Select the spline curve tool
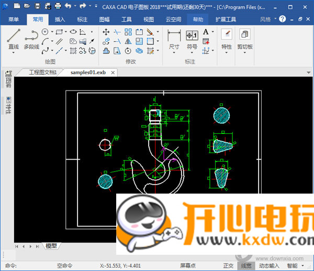314x271 pixels. (x=45, y=51)
